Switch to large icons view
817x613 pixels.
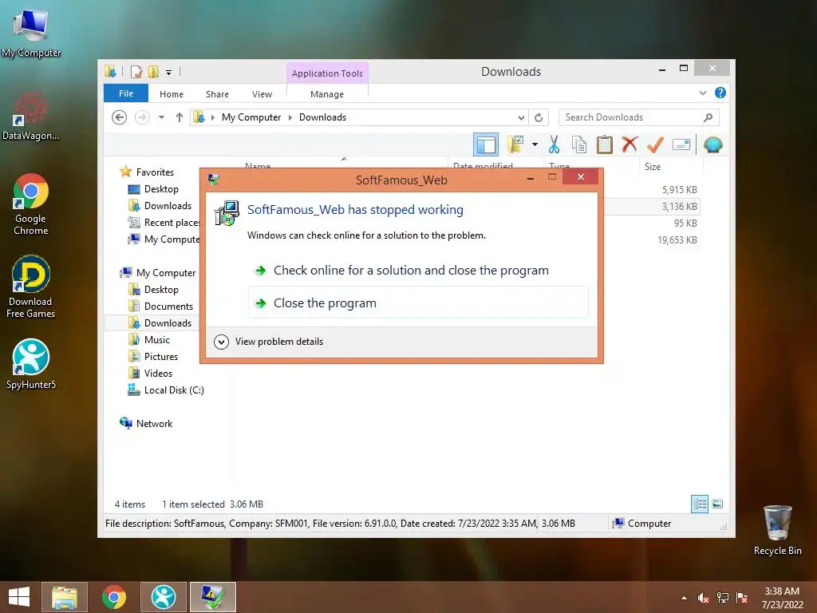tap(717, 504)
